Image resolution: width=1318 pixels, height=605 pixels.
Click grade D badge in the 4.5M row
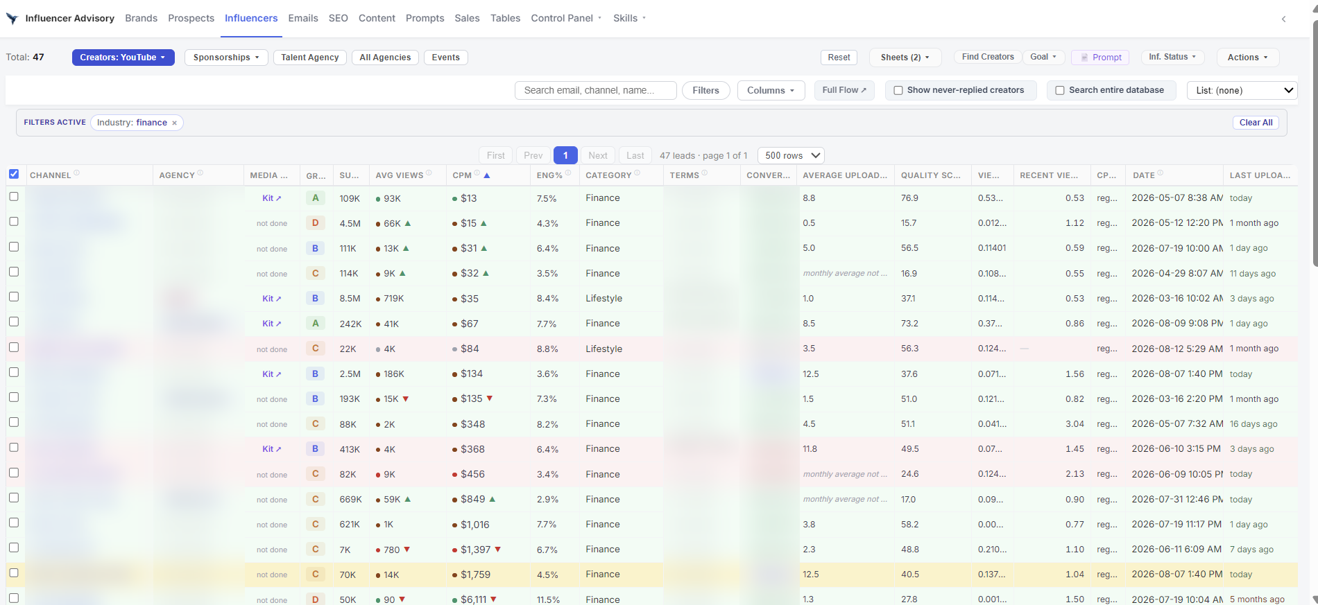click(x=316, y=223)
